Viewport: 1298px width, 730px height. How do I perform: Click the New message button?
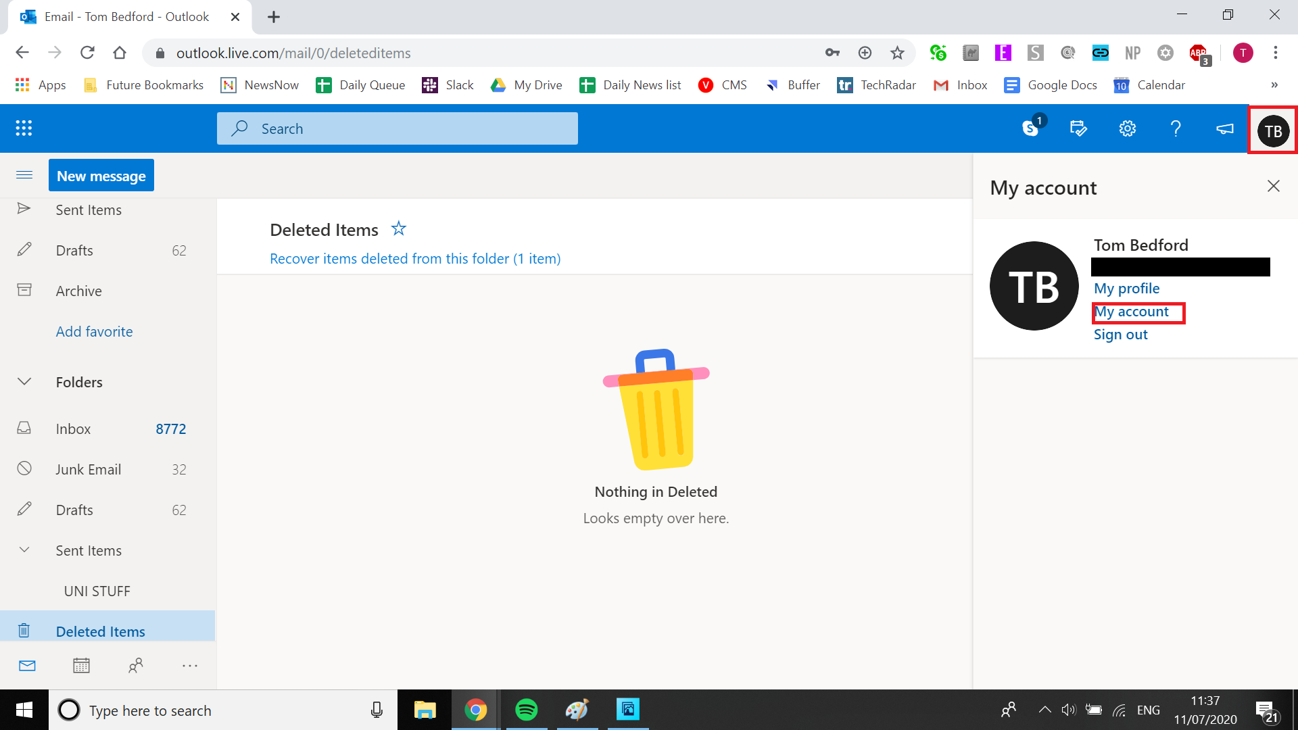coord(101,176)
